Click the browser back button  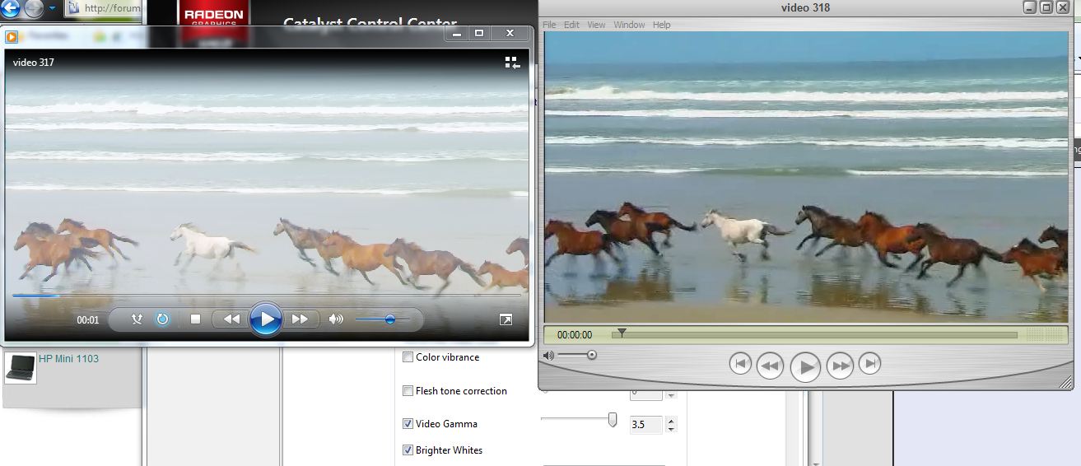10,9
